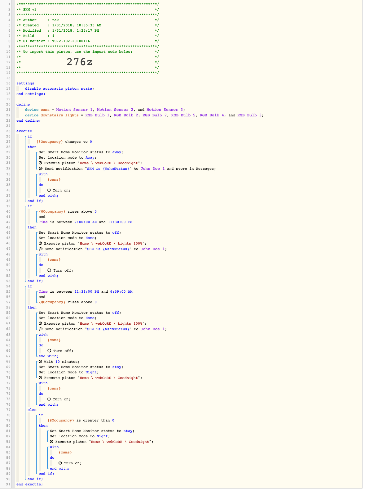This screenshot has width=365, height=491.
Task: Click the import code 276z
Action: [x=80, y=62]
